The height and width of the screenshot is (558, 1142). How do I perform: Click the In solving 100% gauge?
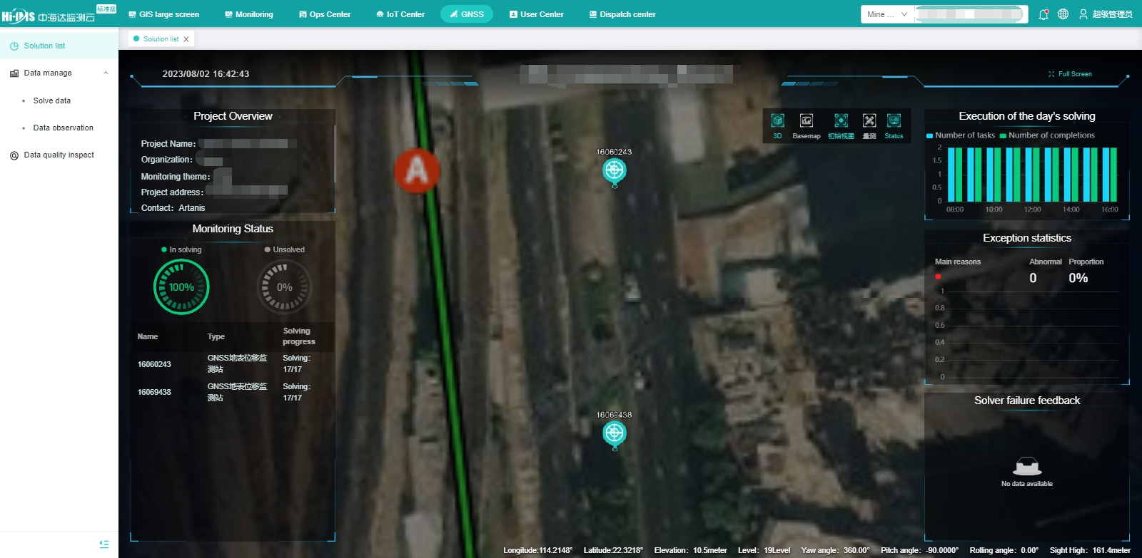pos(181,287)
